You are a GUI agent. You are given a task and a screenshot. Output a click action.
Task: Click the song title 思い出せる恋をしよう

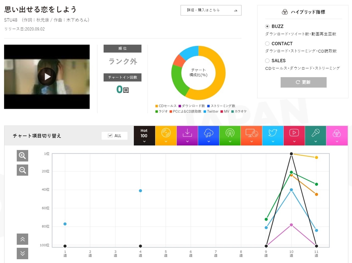40,9
